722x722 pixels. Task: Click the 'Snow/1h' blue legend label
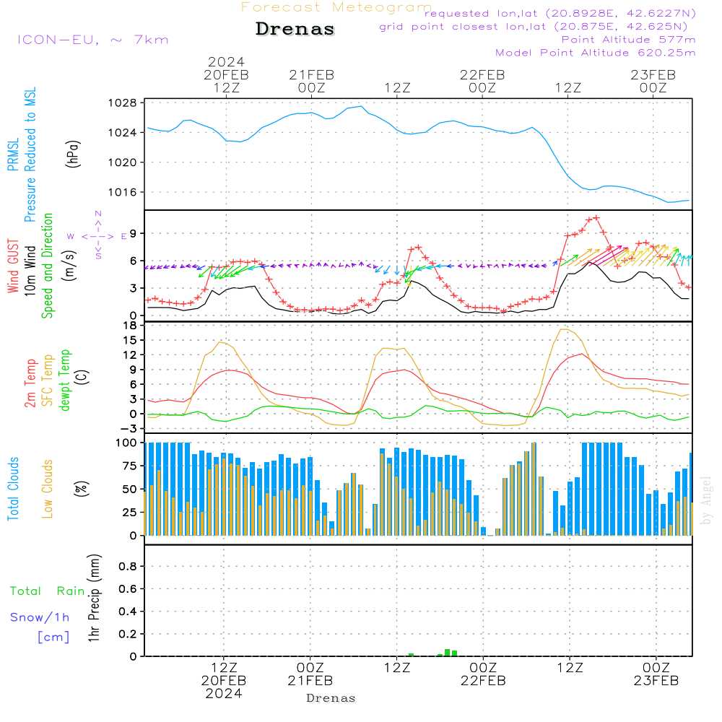pyautogui.click(x=40, y=617)
